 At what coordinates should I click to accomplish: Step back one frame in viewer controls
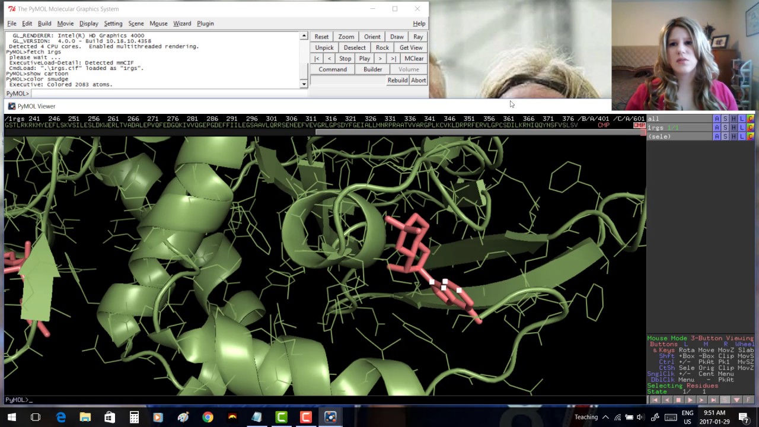(667, 400)
